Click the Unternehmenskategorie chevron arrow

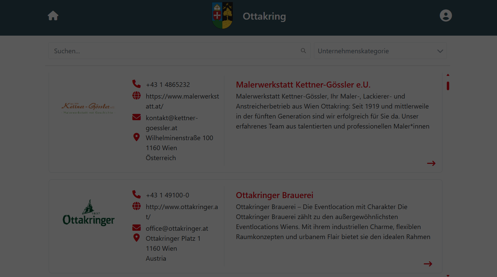click(x=440, y=51)
